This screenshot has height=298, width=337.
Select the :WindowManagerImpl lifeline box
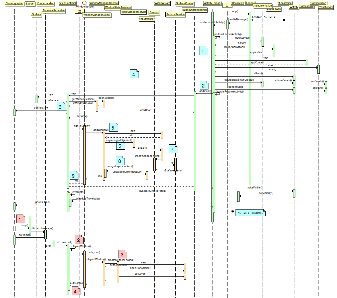[x=195, y=10]
